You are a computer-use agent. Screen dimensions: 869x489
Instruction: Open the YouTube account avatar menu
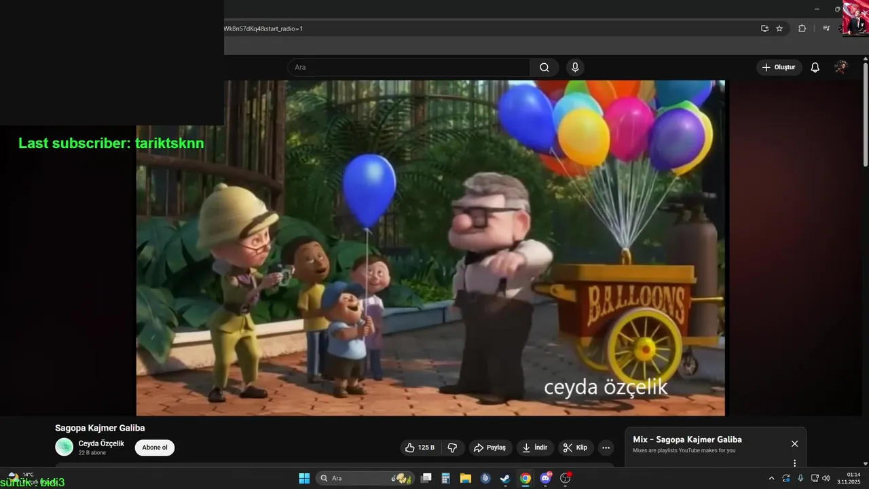point(841,67)
